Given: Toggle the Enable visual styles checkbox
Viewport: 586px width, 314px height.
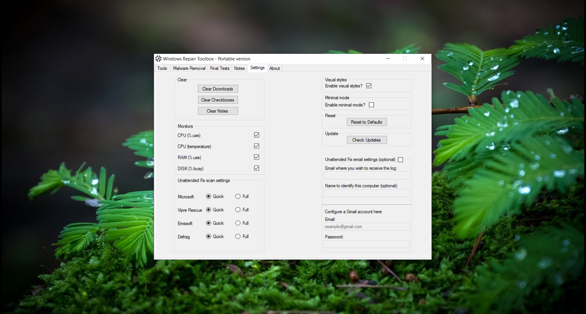Looking at the screenshot, I should click(x=369, y=86).
